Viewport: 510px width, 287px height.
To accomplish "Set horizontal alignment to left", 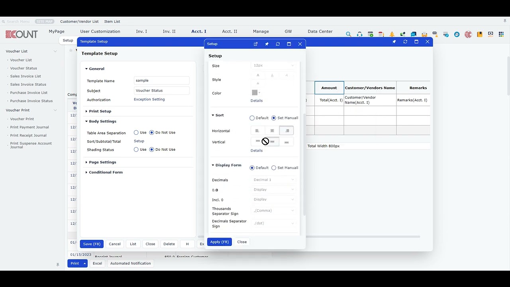I will point(257,130).
